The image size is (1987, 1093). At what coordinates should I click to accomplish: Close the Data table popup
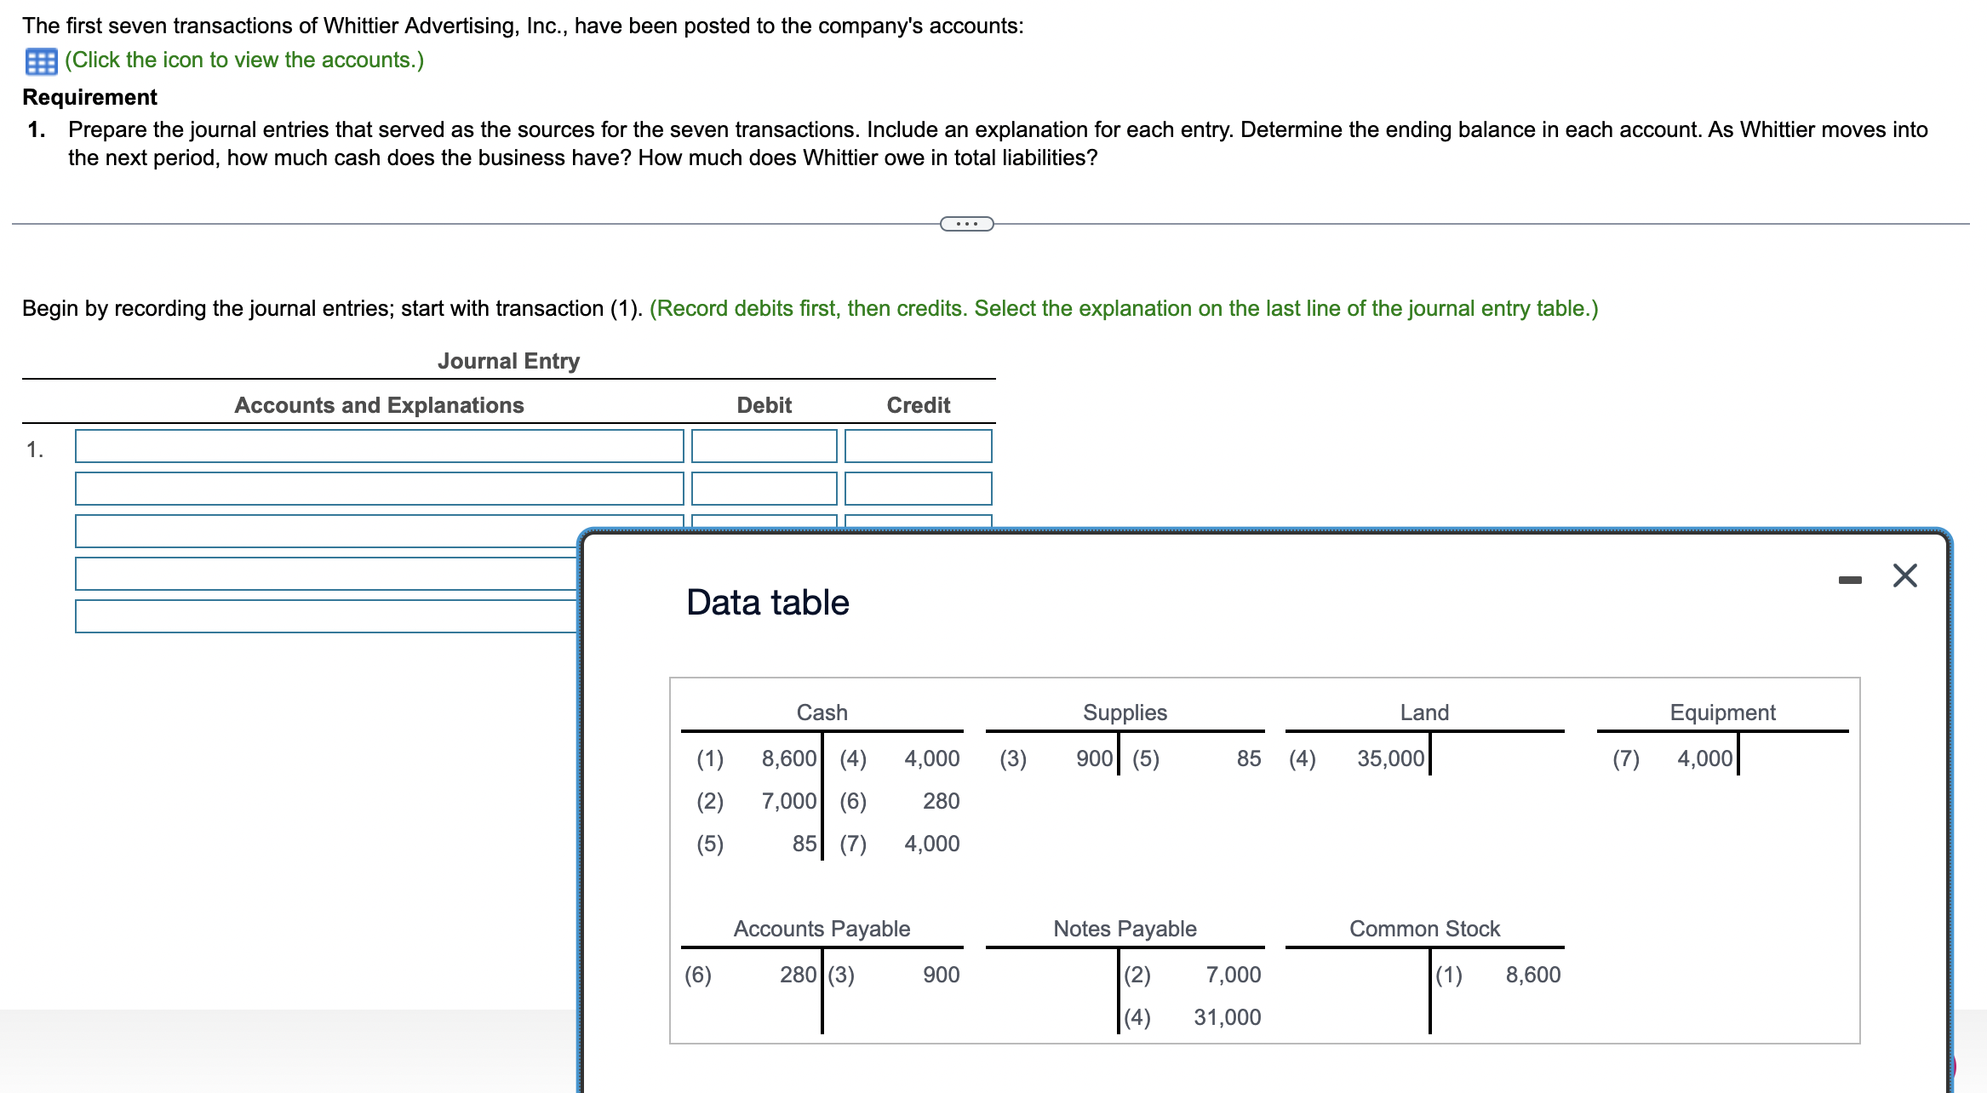[x=1904, y=576]
